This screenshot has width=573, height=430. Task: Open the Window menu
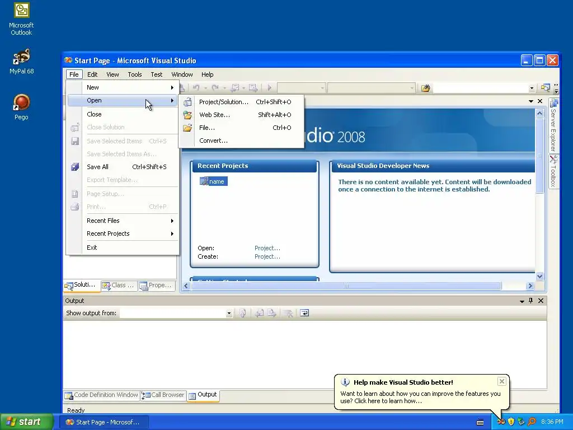click(182, 74)
